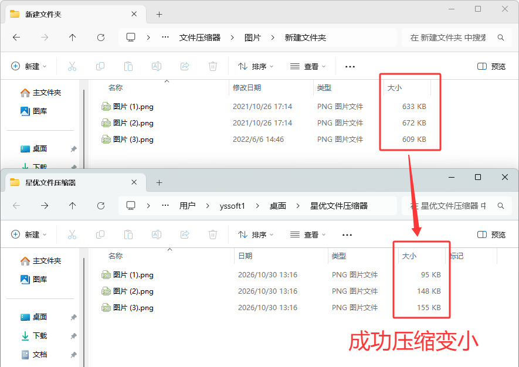Click yssoft1 in the lower address bar

232,206
